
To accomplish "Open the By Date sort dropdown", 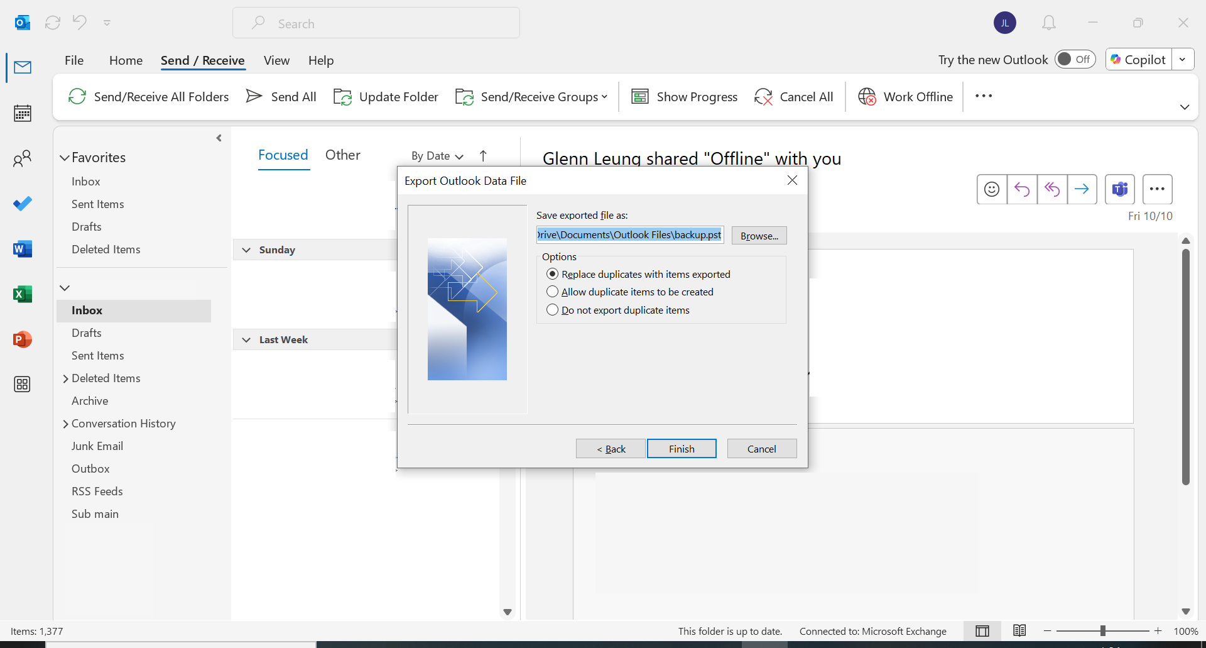I will [x=437, y=156].
